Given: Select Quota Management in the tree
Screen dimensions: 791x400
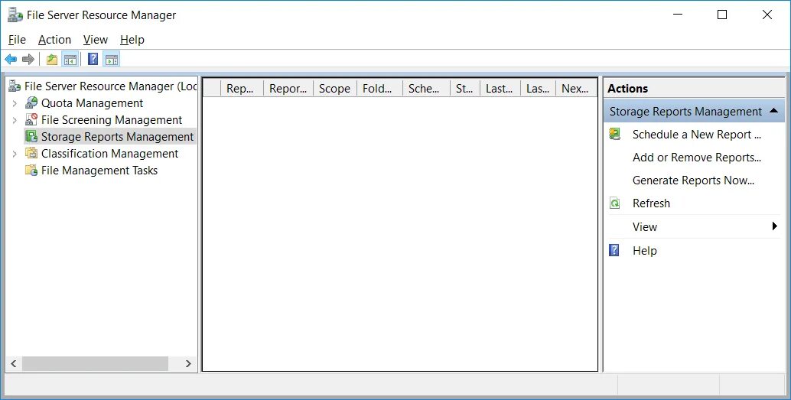Looking at the screenshot, I should 93,103.
